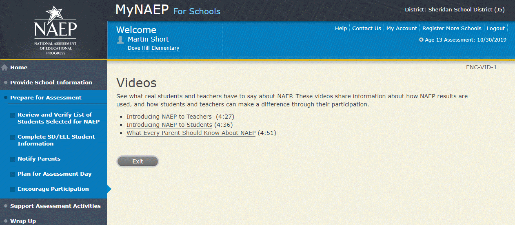Screen dimensions: 515x225
Task: Toggle the Plan for Assessment Day checkbox square
Action: [13, 174]
